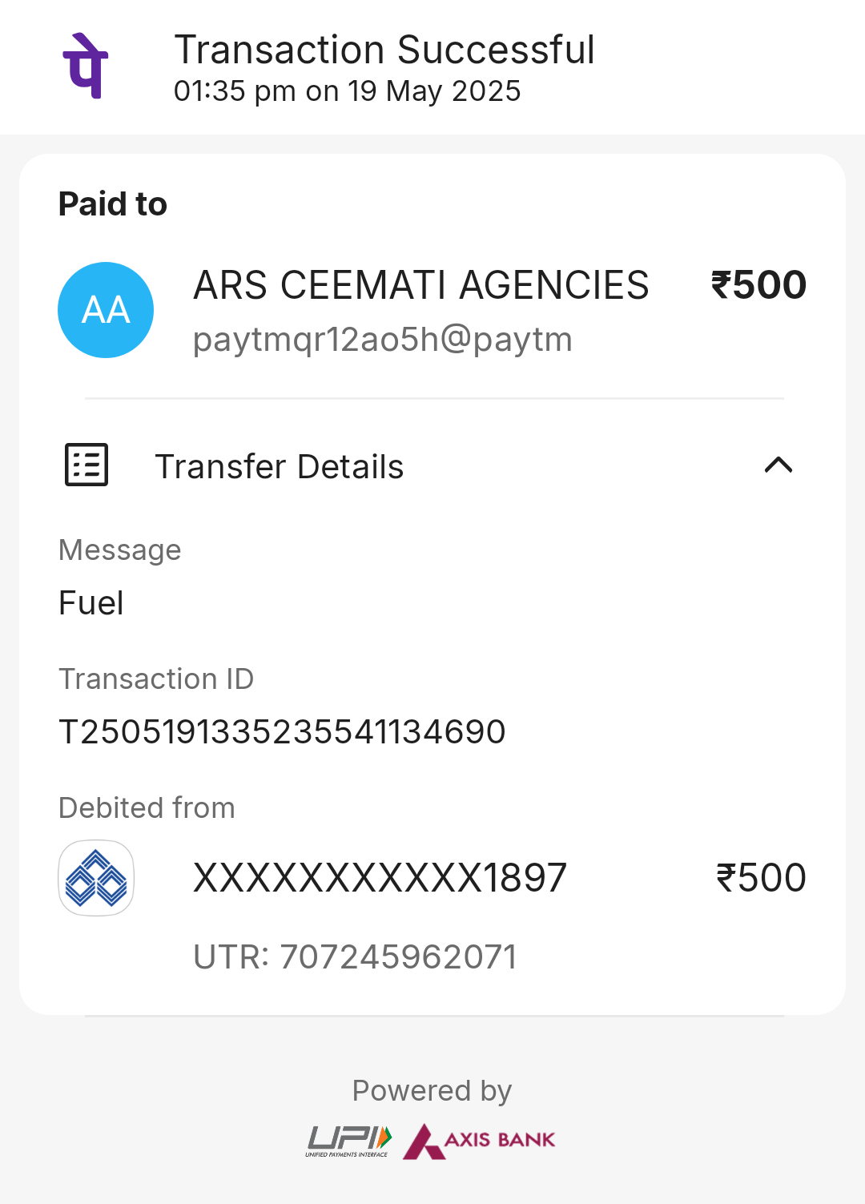Click the Transfer Details list icon
The image size is (865, 1204).
pos(86,465)
